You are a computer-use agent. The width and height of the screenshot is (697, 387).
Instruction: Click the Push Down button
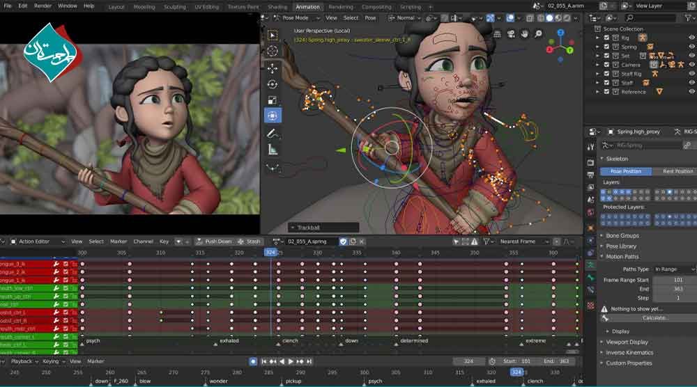click(x=214, y=242)
